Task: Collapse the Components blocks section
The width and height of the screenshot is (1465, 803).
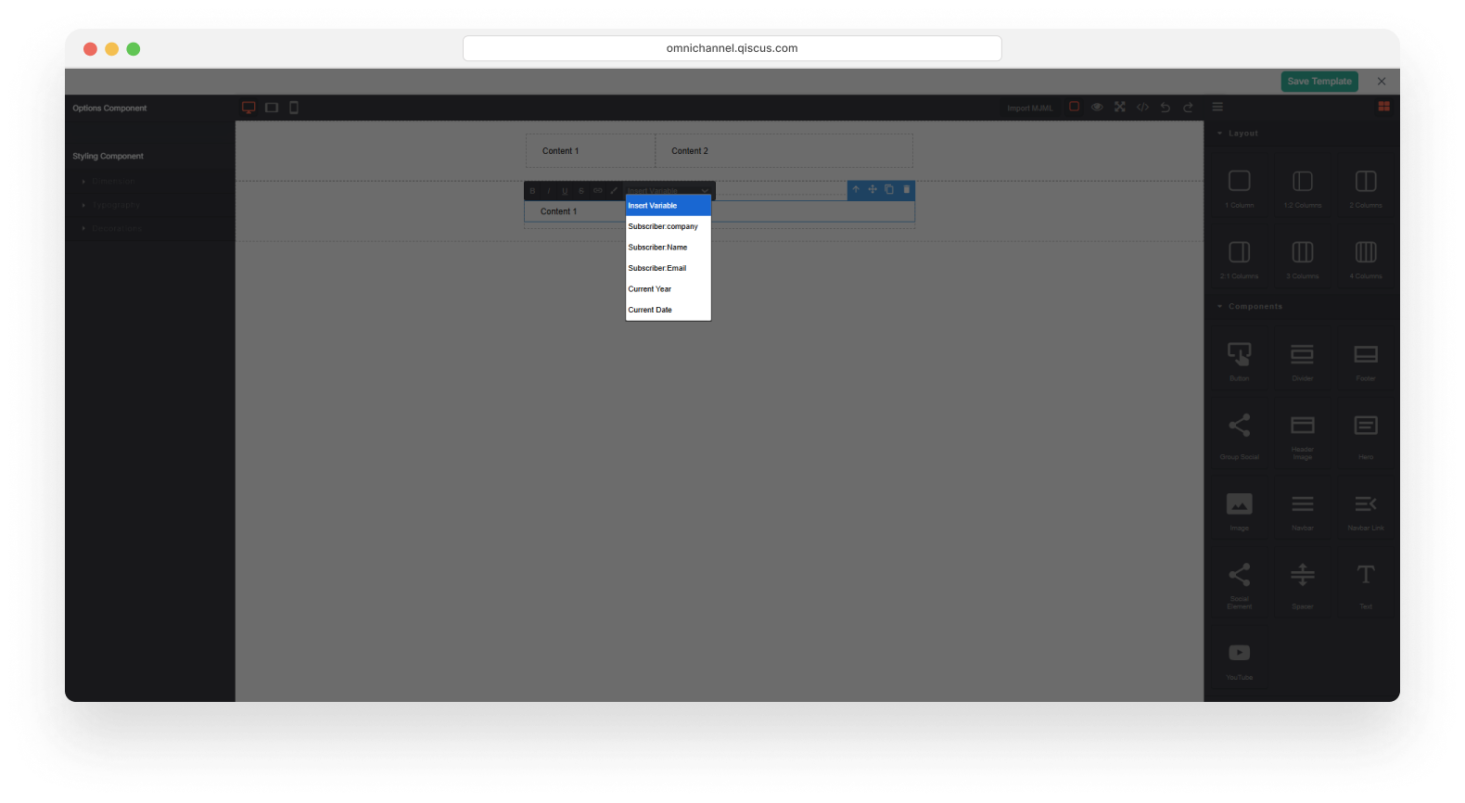Action: coord(1302,307)
